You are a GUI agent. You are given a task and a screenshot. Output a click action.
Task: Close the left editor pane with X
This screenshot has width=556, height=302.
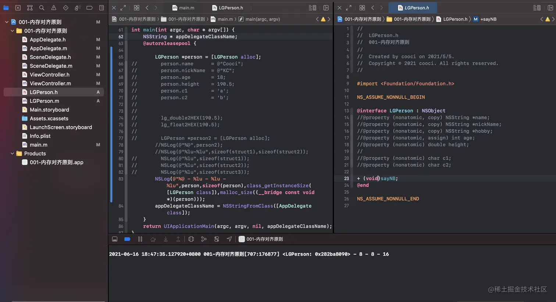click(114, 8)
